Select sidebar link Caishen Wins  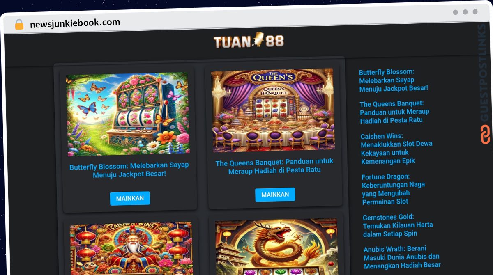coord(396,148)
